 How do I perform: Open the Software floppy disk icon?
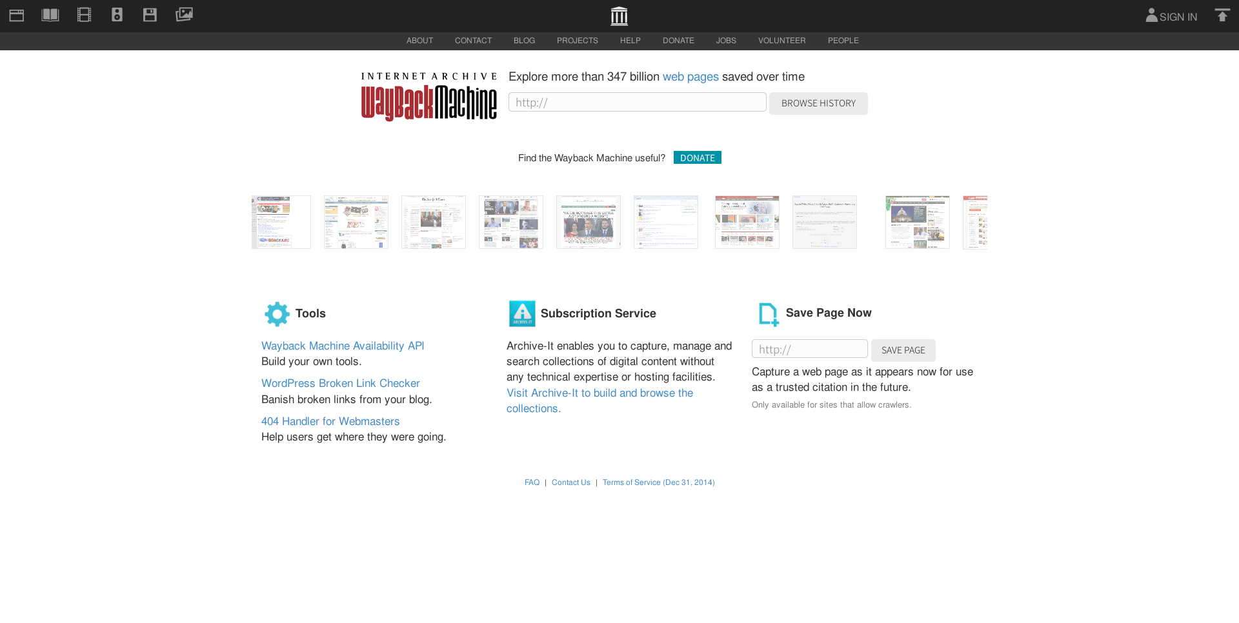coord(150,15)
